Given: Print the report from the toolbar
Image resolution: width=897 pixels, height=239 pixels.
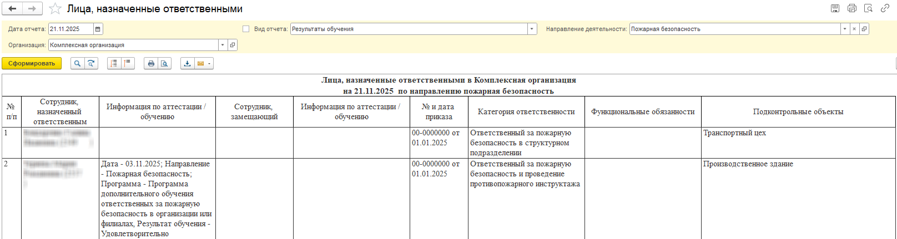Looking at the screenshot, I should pos(150,64).
